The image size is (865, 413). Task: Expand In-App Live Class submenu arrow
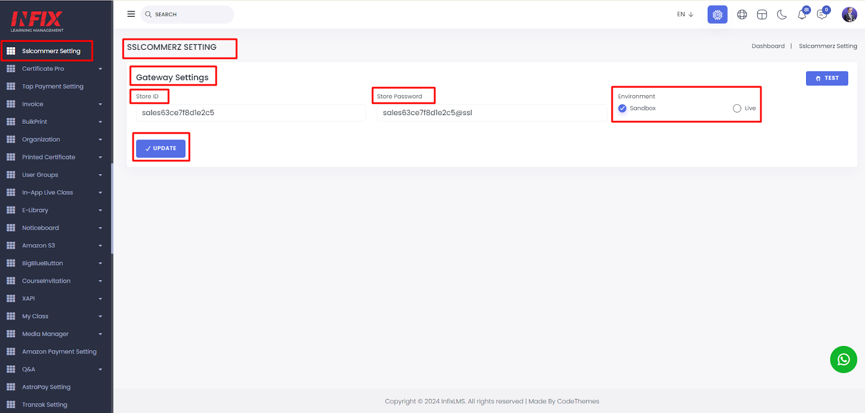pyautogui.click(x=100, y=192)
